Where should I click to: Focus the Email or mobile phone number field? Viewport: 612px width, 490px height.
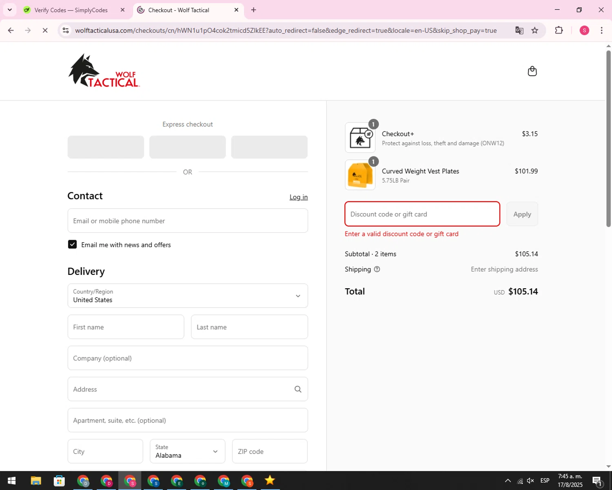[x=188, y=220]
